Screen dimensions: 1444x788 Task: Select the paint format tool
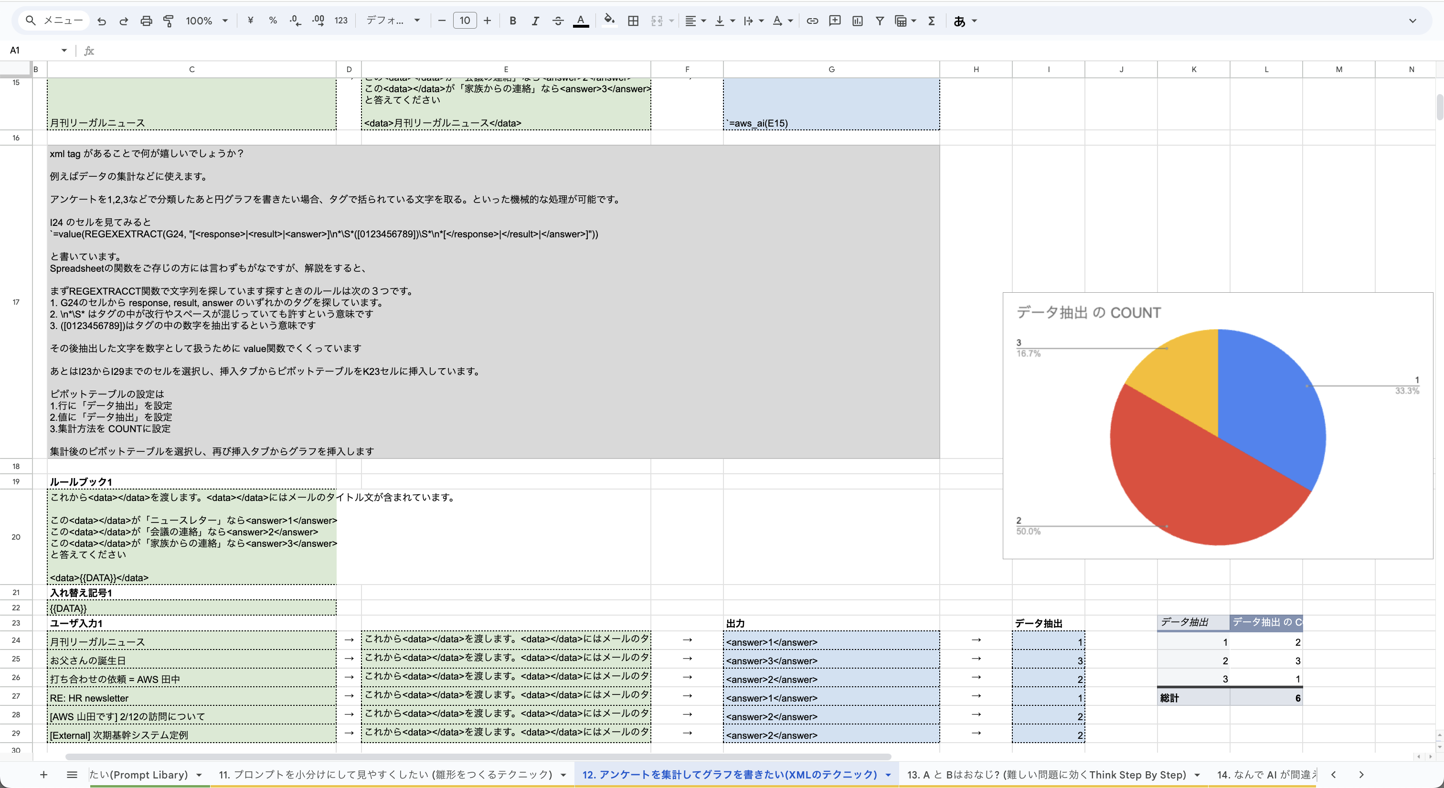pyautogui.click(x=168, y=21)
